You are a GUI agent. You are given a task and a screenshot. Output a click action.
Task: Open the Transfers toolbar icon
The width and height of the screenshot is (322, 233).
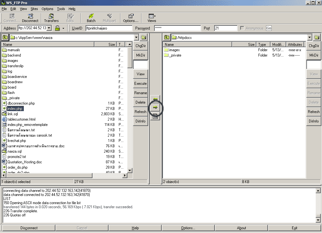(51, 18)
